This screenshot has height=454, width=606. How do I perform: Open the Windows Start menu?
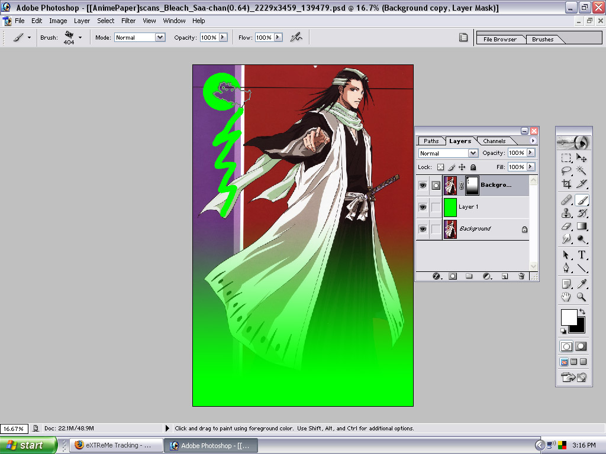[28, 445]
